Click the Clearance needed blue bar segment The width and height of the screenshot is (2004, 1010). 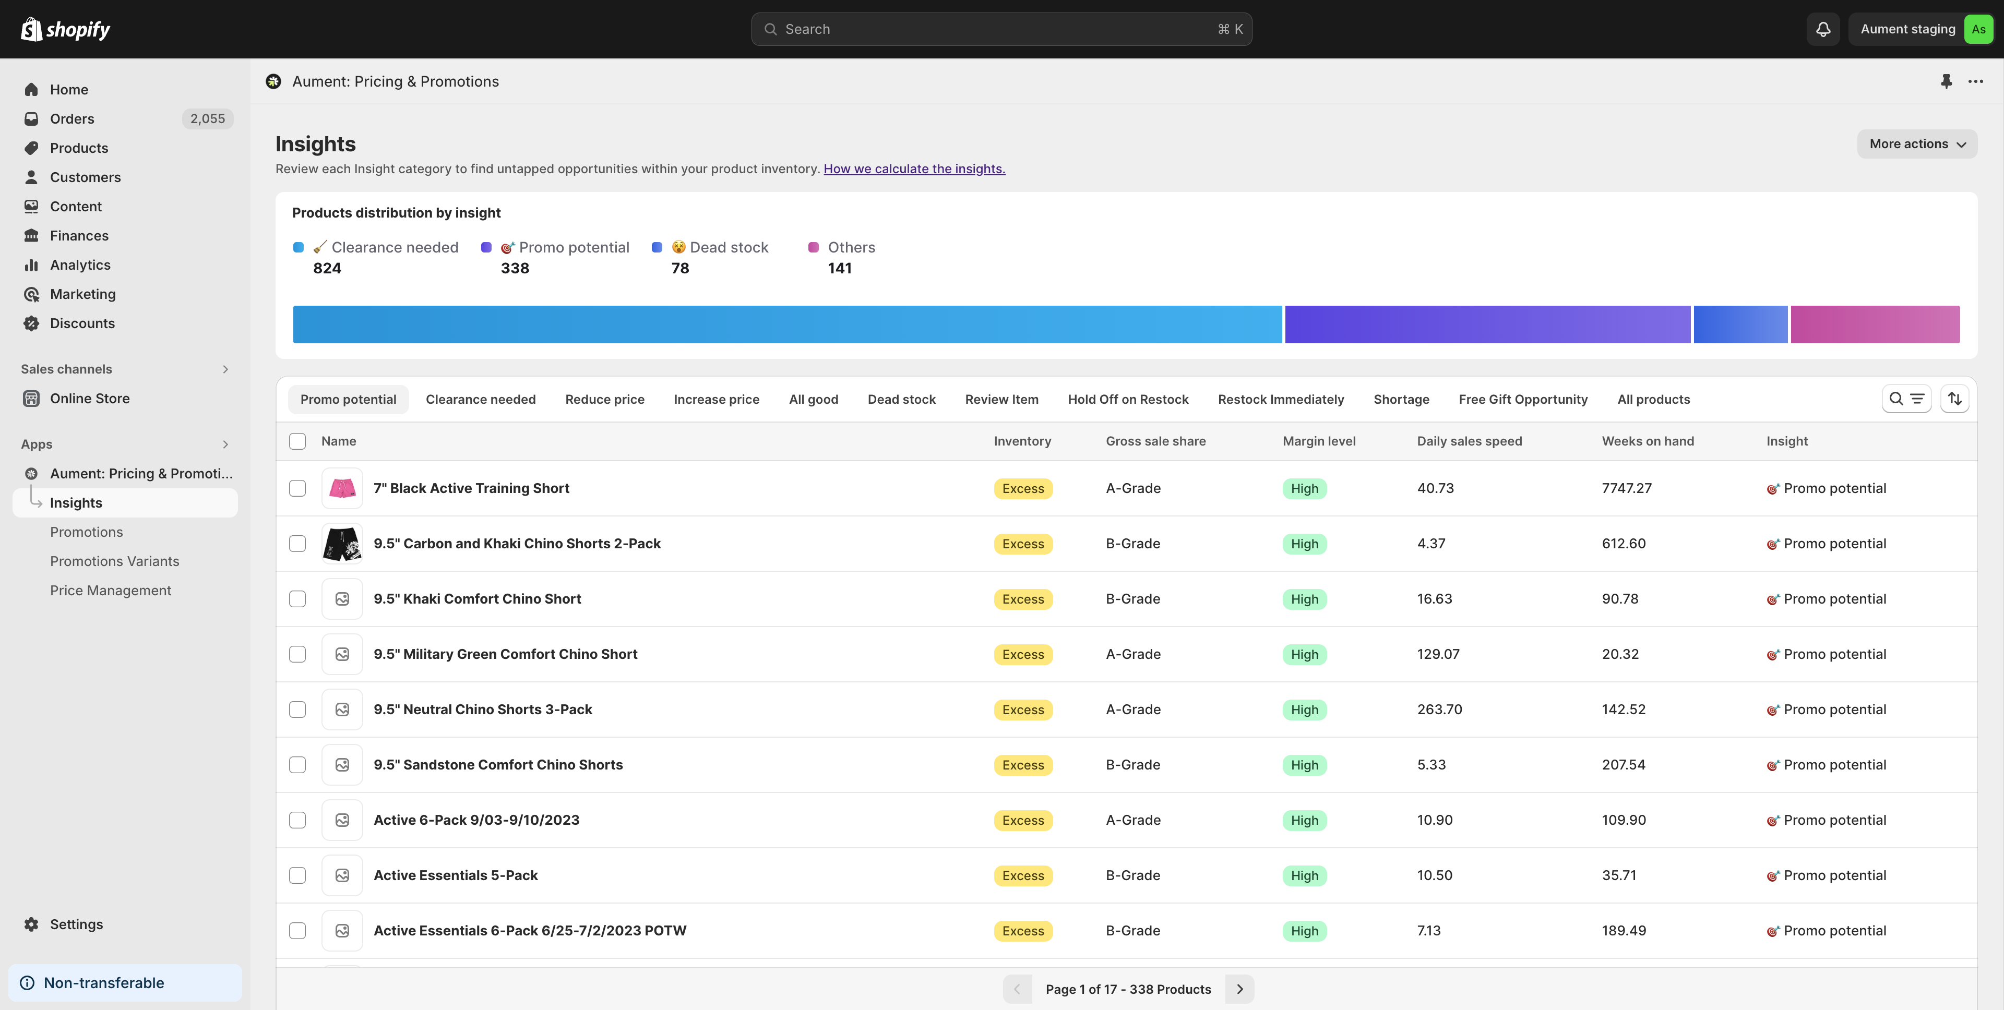(x=788, y=324)
